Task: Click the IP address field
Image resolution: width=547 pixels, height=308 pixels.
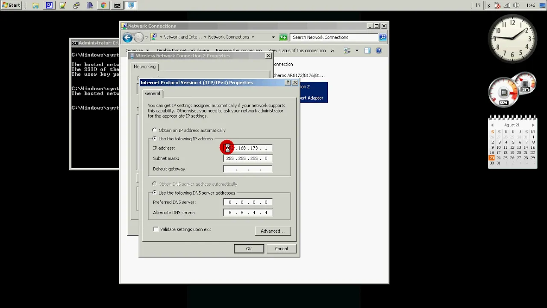Action: (x=248, y=148)
